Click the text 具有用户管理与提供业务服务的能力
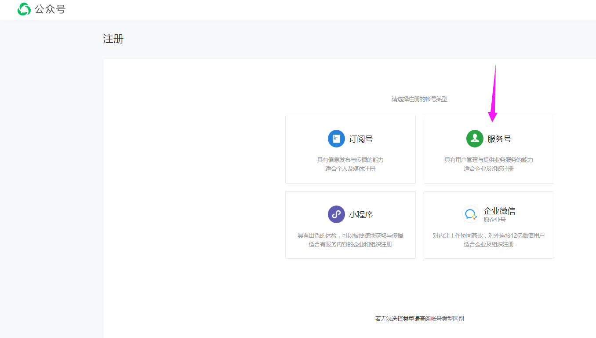Image resolution: width=596 pixels, height=338 pixels. click(489, 160)
